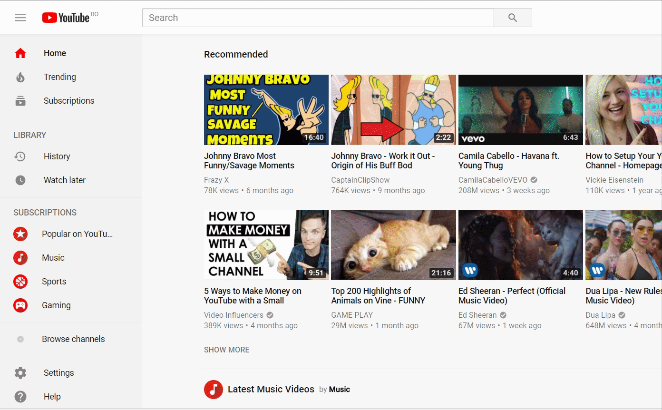This screenshot has width=662, height=410.
Task: Open the Trending flame icon
Action: [x=20, y=77]
